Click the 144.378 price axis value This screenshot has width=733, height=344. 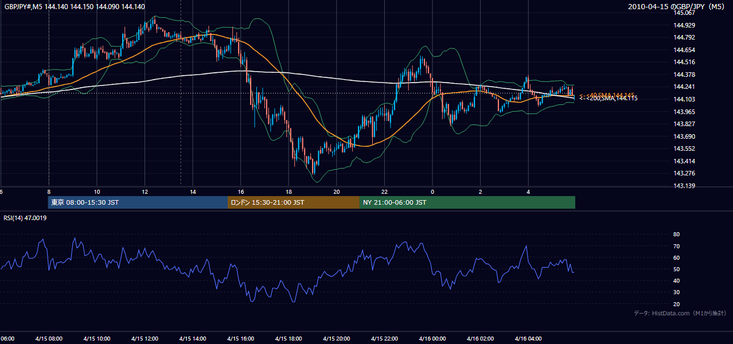pos(684,75)
